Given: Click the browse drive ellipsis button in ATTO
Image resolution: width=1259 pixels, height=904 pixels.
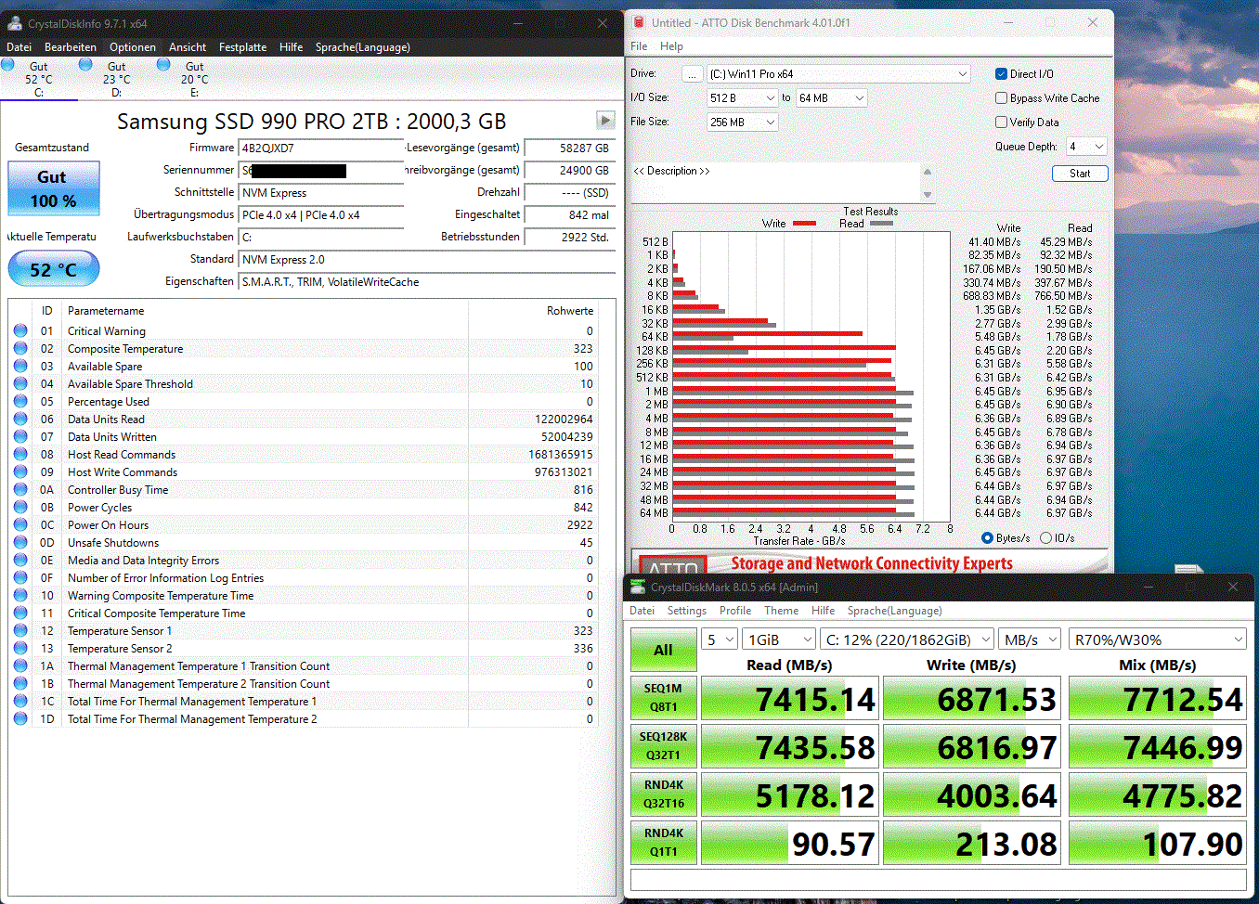Looking at the screenshot, I should 693,73.
